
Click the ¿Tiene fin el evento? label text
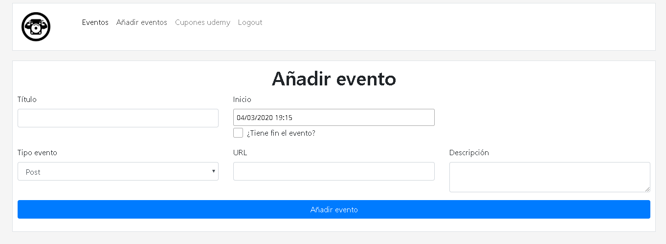point(281,133)
